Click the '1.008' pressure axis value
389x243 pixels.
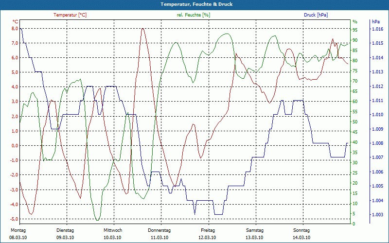(x=377, y=143)
